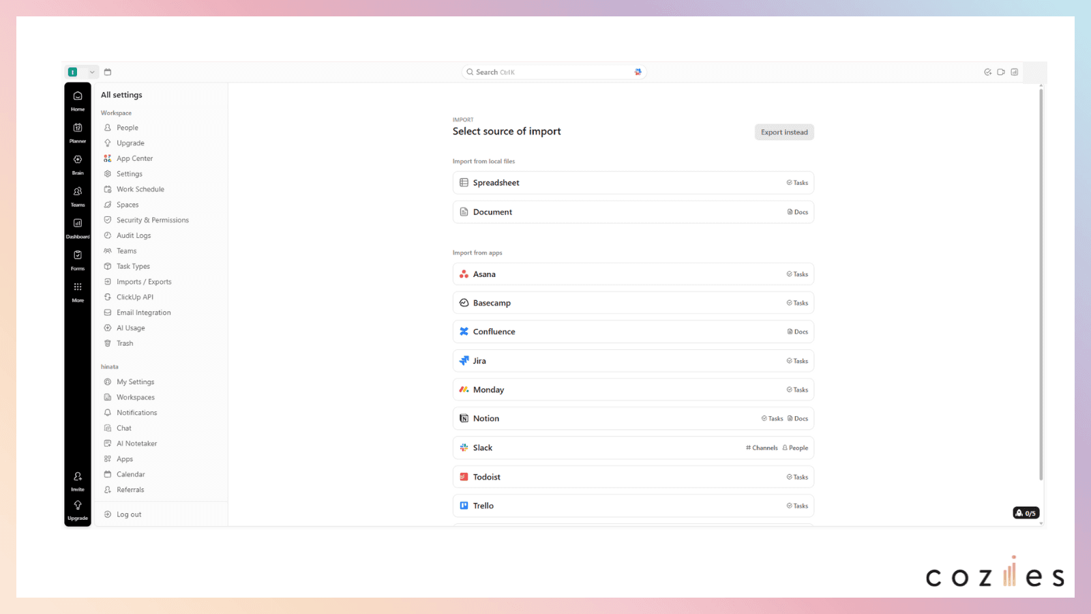The height and width of the screenshot is (614, 1091).
Task: Click the Search input field
Action: point(554,72)
